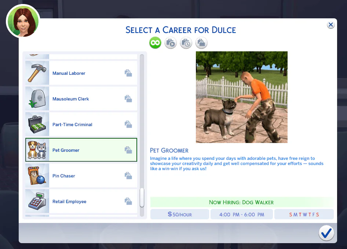The height and width of the screenshot is (249, 347).
Task: Click the Now Hiring: Dog Walker banner
Action: 242,202
